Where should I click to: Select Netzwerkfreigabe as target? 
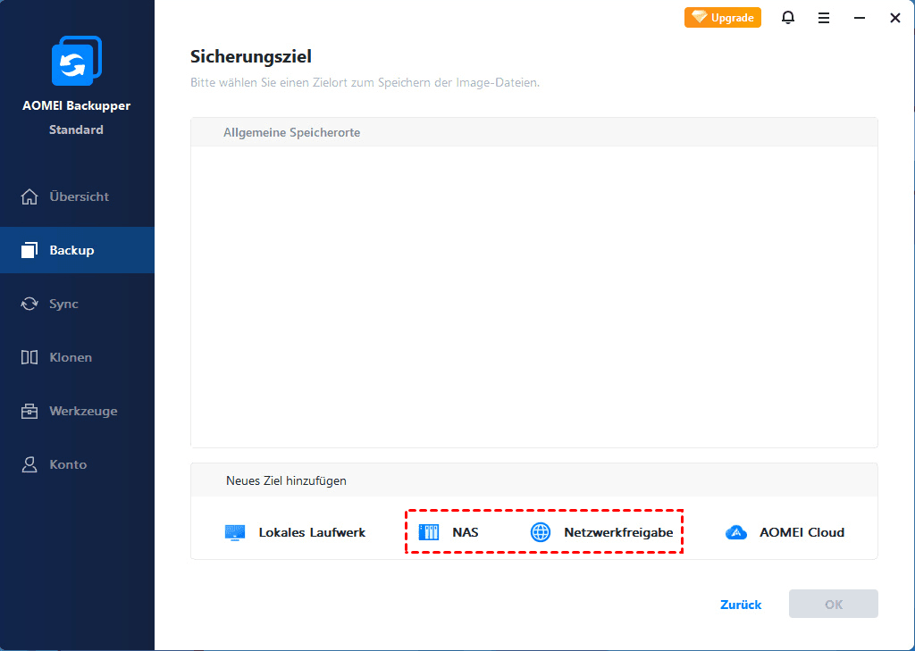click(601, 532)
